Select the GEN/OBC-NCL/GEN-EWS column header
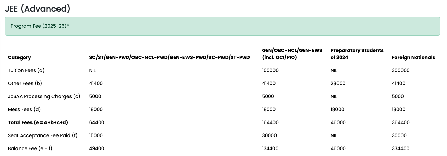This screenshot has width=447, height=156. (292, 54)
